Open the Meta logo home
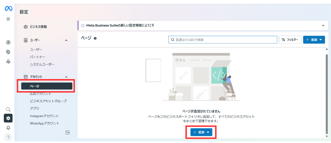This screenshot has width=331, height=143. pos(9,9)
